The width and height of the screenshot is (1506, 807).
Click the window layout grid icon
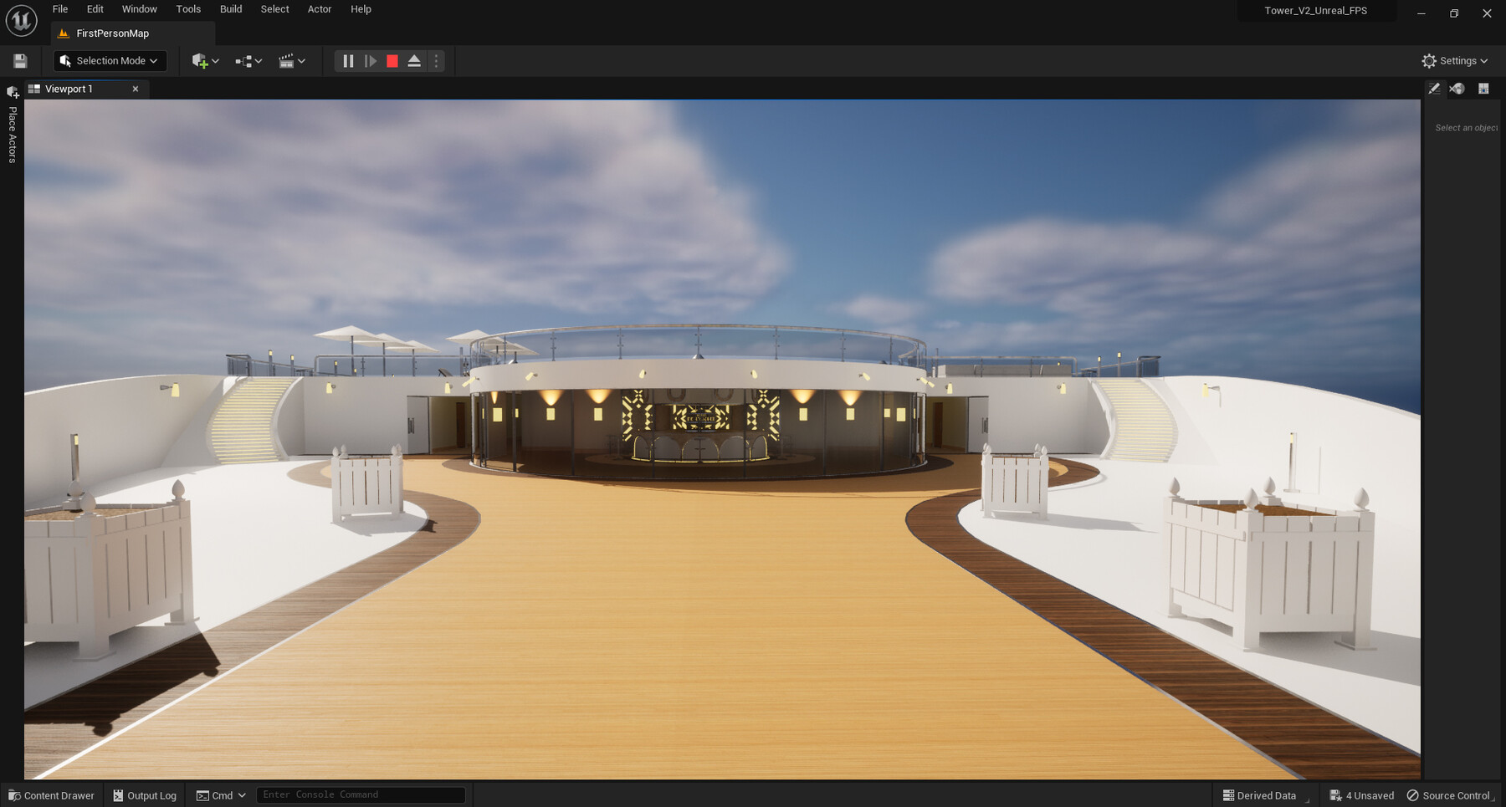(1483, 89)
